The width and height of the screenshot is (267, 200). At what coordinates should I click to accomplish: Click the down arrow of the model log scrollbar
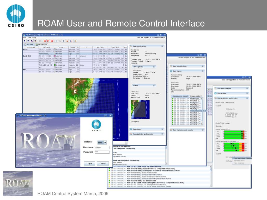[202, 124]
